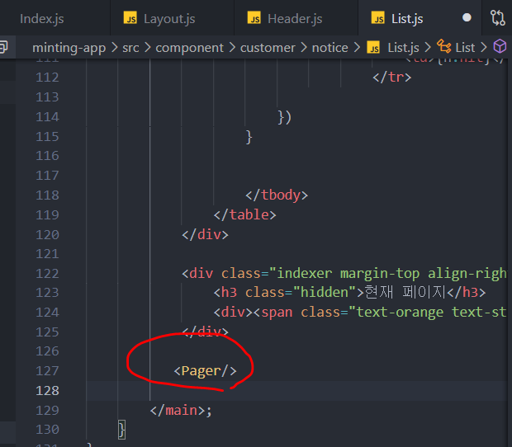The image size is (512, 447).
Task: Open the src breadcrumb folder
Action: [x=130, y=48]
